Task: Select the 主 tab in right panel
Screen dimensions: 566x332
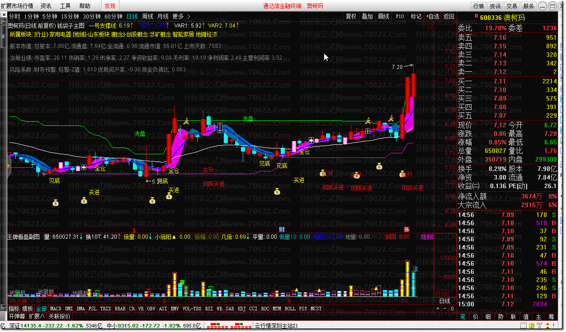Action: (x=538, y=317)
